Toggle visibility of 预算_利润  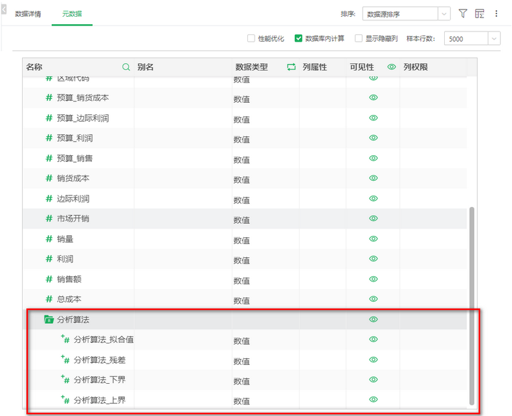pyautogui.click(x=373, y=138)
